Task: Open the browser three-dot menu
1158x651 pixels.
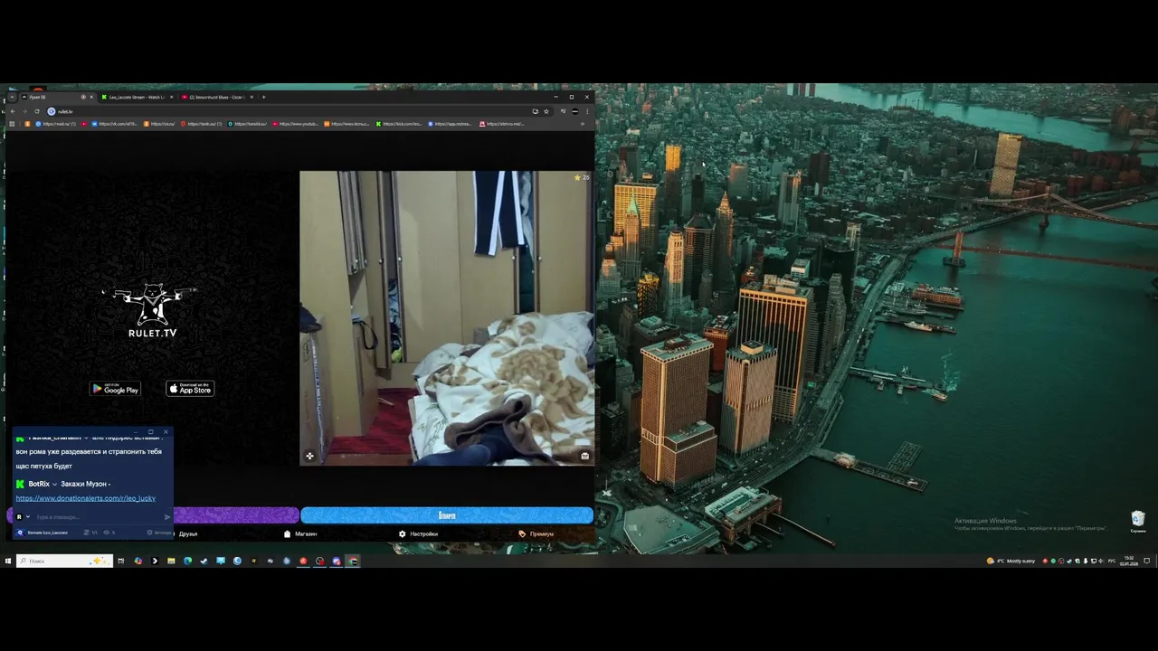Action: point(587,111)
